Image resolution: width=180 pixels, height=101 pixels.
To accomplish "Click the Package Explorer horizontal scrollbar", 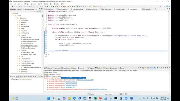I will [22, 74].
